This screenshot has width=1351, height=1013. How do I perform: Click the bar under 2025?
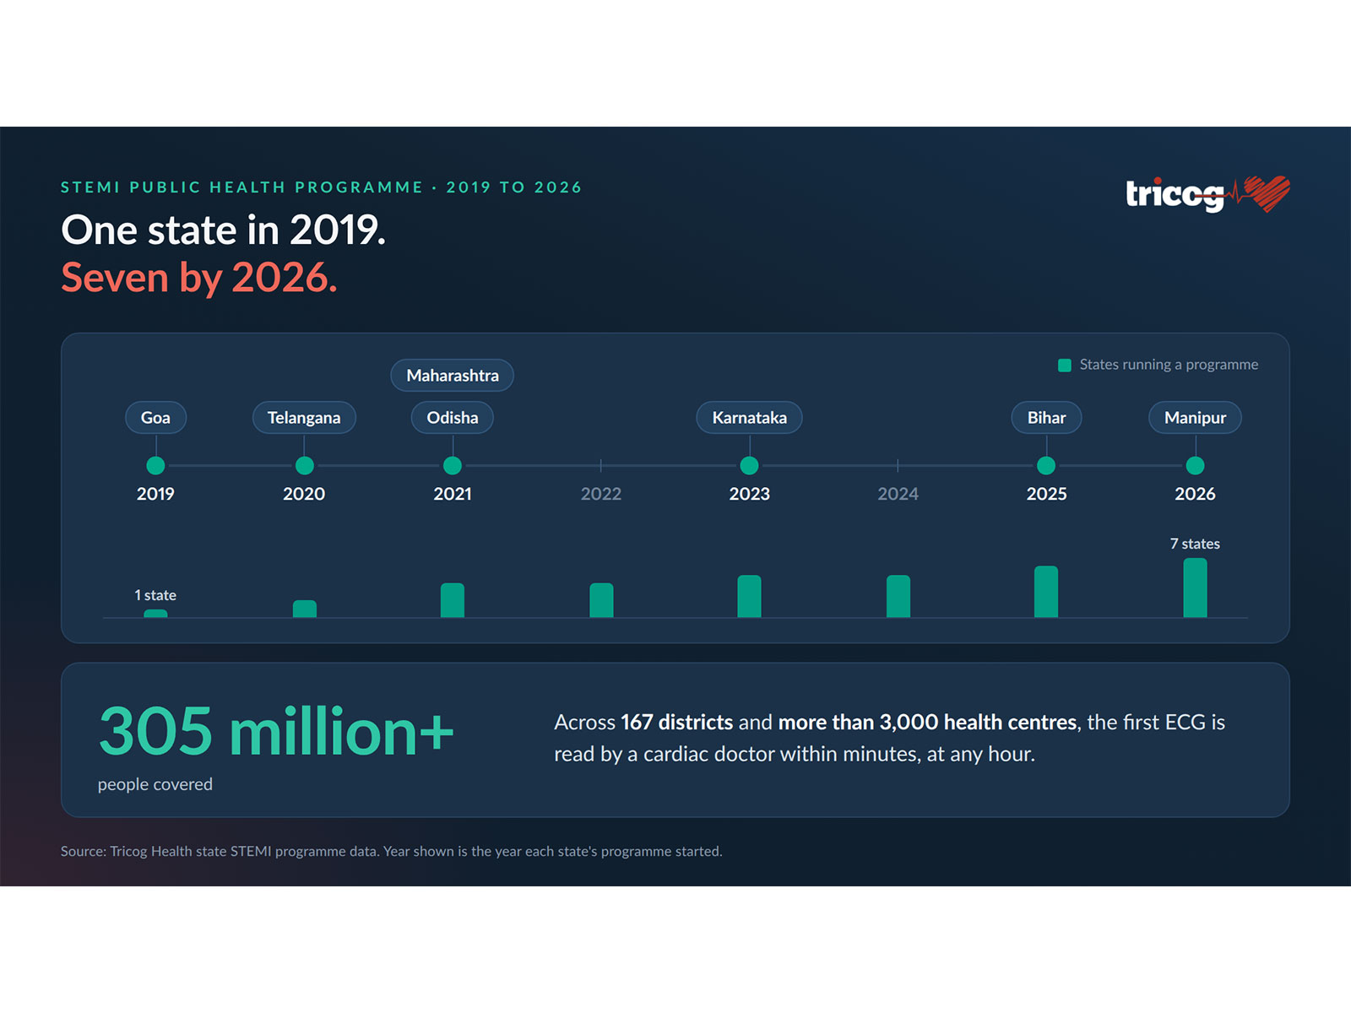click(x=1046, y=592)
